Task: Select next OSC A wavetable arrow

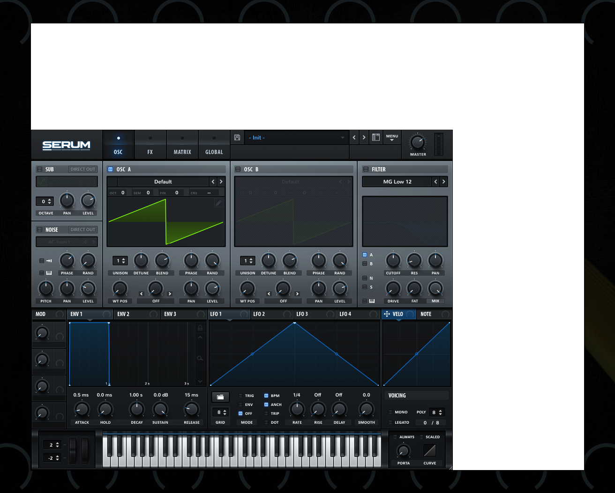Action: pos(221,182)
